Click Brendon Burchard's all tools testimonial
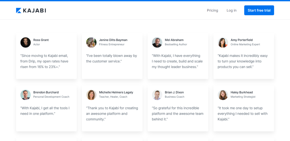 [x=45, y=111]
